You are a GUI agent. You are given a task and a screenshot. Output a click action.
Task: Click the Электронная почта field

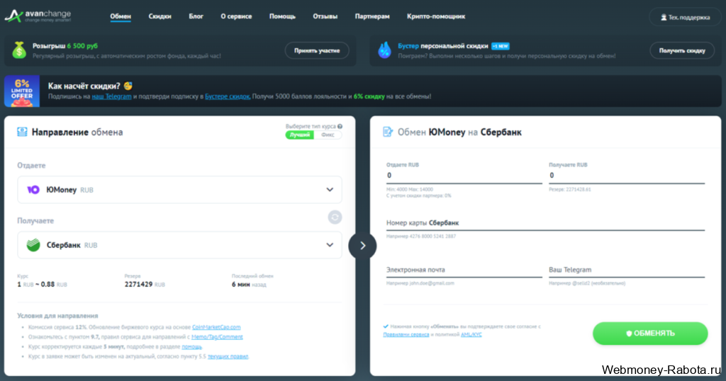click(464, 270)
